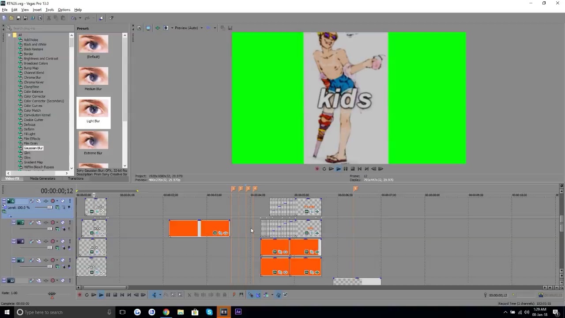Open Project Video Properties in the preview toolbar
The width and height of the screenshot is (565, 318).
coord(139,28)
